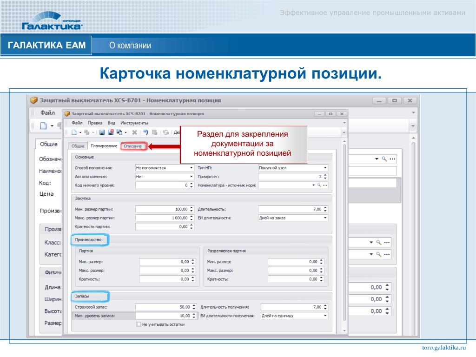
Task: Click the New document icon in the back window toolbar
Action: [x=44, y=126]
